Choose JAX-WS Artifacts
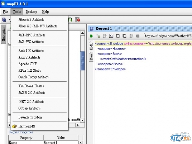Screen dimensions: 192x144 click(x=40, y=42)
